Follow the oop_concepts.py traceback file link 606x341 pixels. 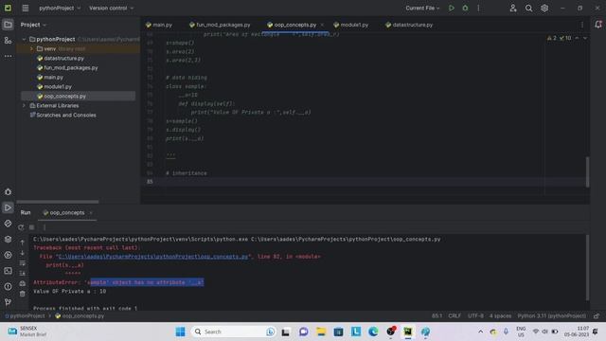pos(152,257)
